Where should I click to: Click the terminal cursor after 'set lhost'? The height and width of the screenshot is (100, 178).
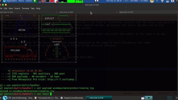coord(51,94)
